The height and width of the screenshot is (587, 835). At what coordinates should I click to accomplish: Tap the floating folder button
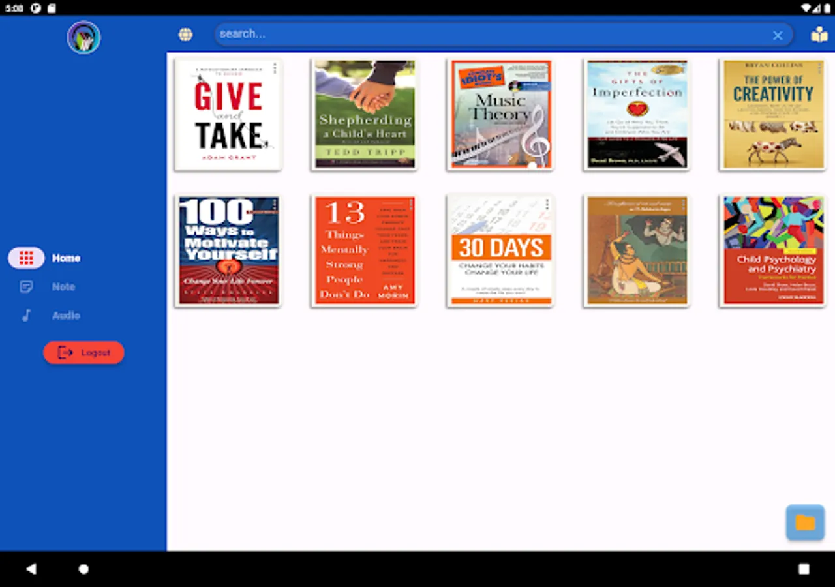(x=805, y=522)
